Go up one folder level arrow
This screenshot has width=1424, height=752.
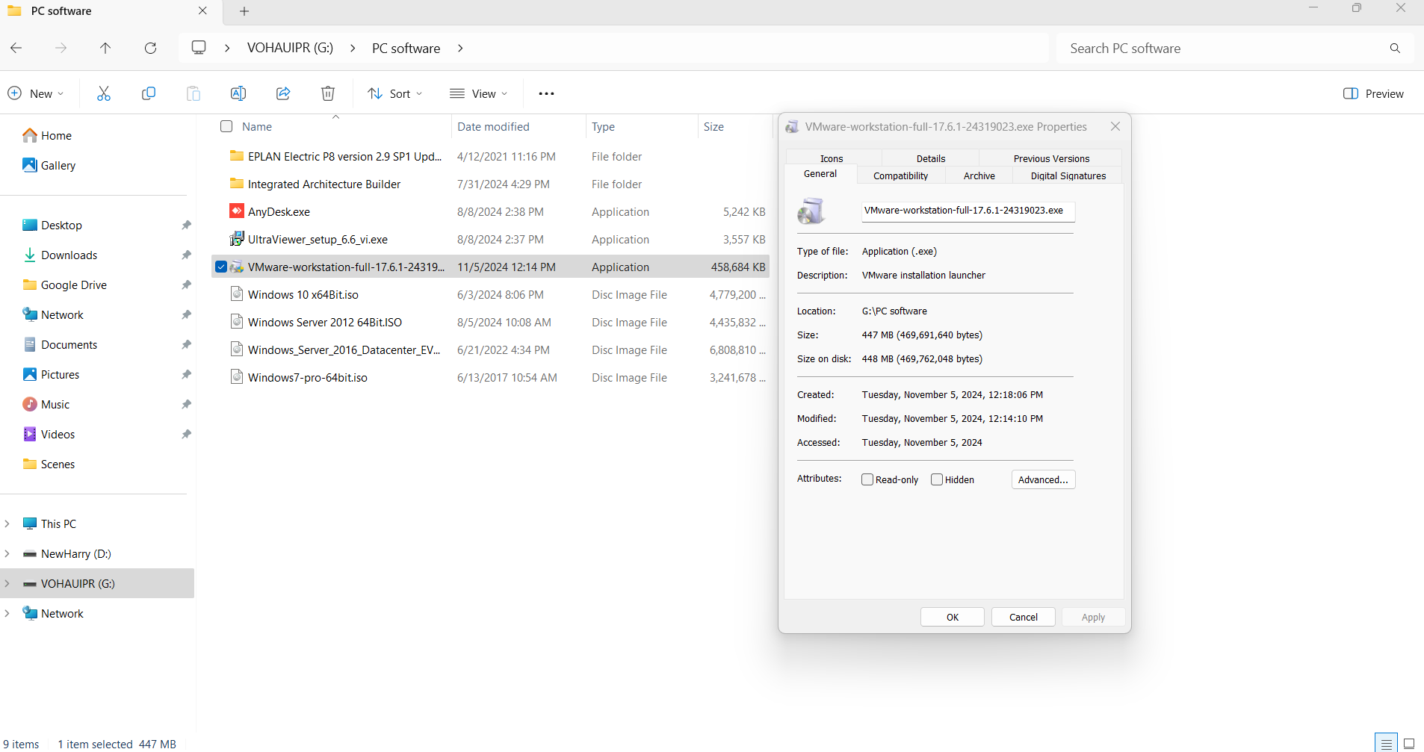pyautogui.click(x=105, y=48)
